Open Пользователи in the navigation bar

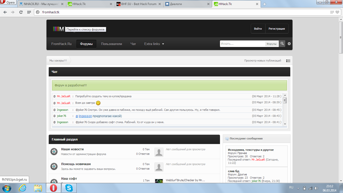(111, 44)
